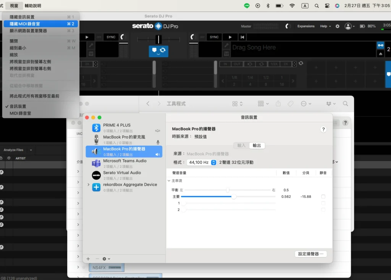Expand the rekordbox Aggregate Device entry
Screen dimensions: 391x280
coord(89,185)
